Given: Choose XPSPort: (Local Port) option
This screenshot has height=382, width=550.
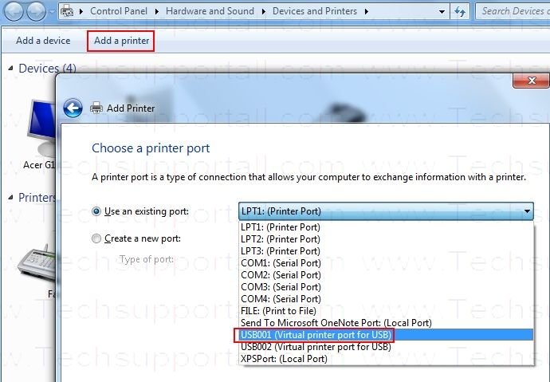Looking at the screenshot, I should click(386, 359).
